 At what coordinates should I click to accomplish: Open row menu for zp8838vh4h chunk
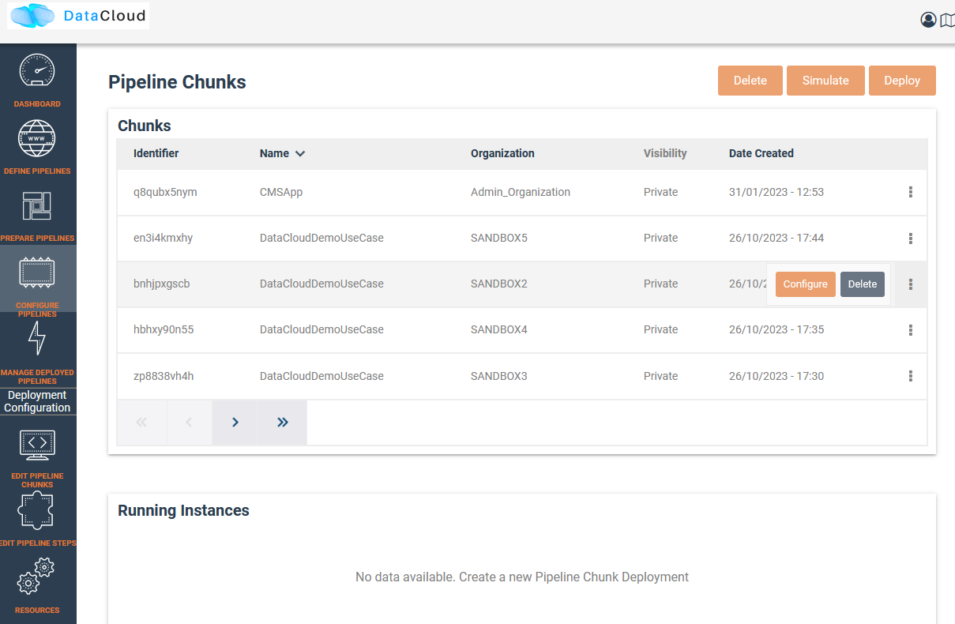911,376
